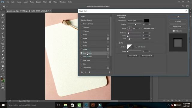Viewport: 192px width, 108px height.
Task: Uncheck the checked Inner Shadow checkbox
Action: point(81,53)
